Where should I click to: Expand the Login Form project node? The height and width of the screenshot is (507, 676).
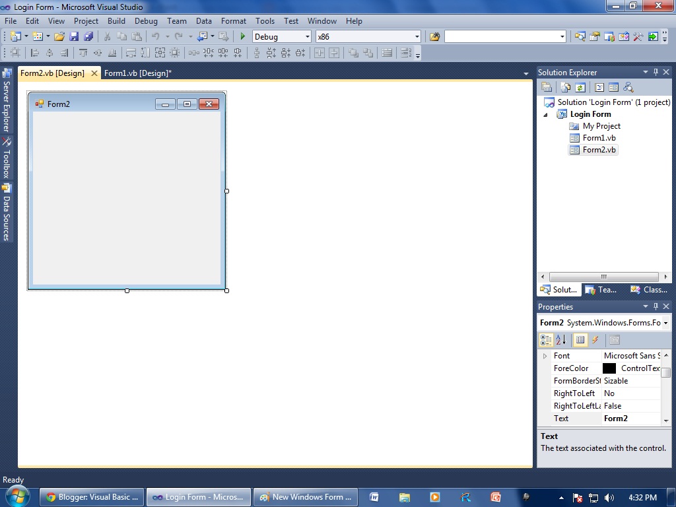click(545, 114)
